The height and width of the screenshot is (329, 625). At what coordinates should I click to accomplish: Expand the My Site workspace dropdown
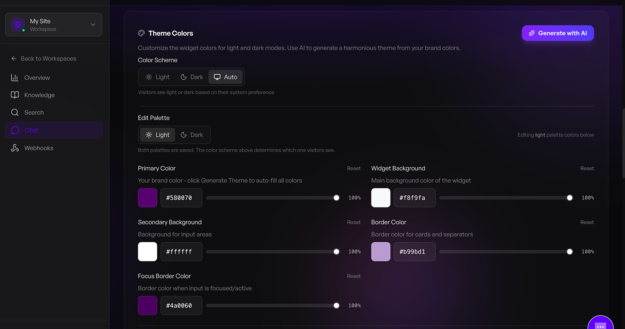(93, 25)
